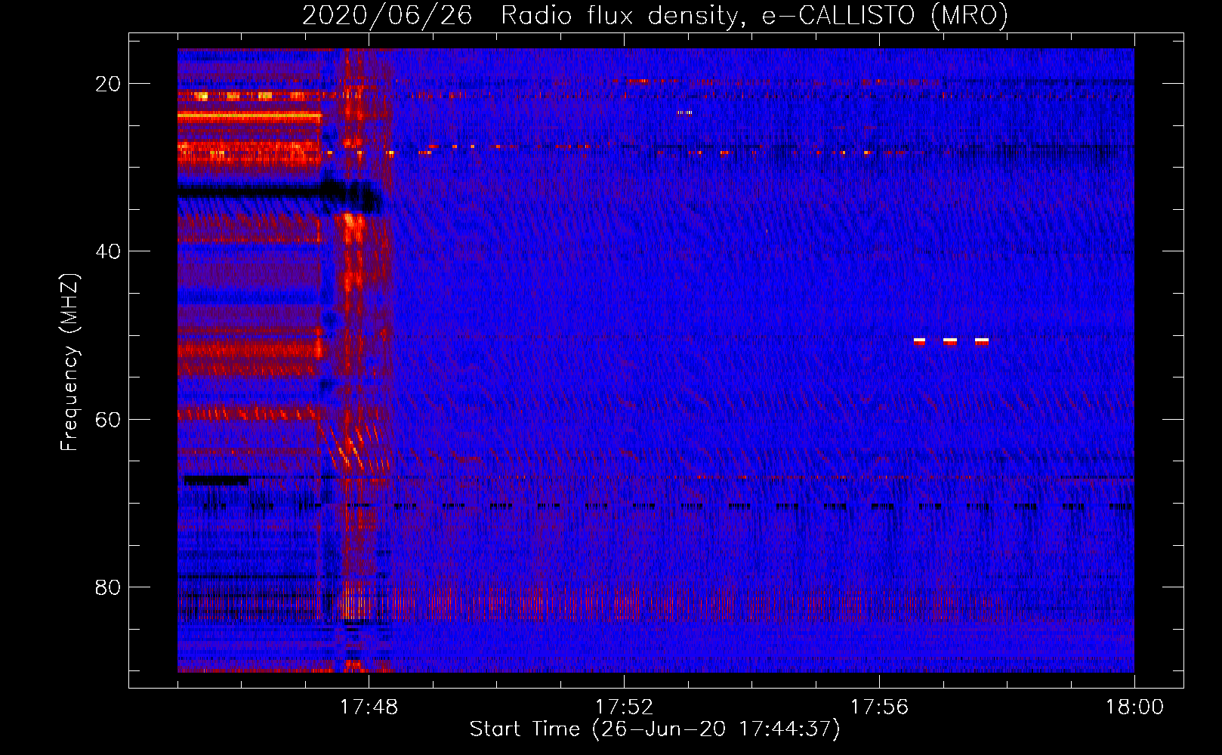Click the bright yellow band near 24 MHz
Image resolution: width=1222 pixels, height=755 pixels.
click(249, 116)
